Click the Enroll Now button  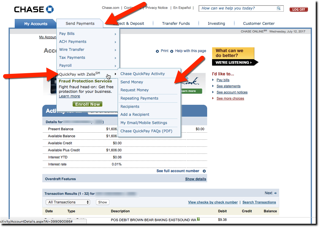point(87,104)
